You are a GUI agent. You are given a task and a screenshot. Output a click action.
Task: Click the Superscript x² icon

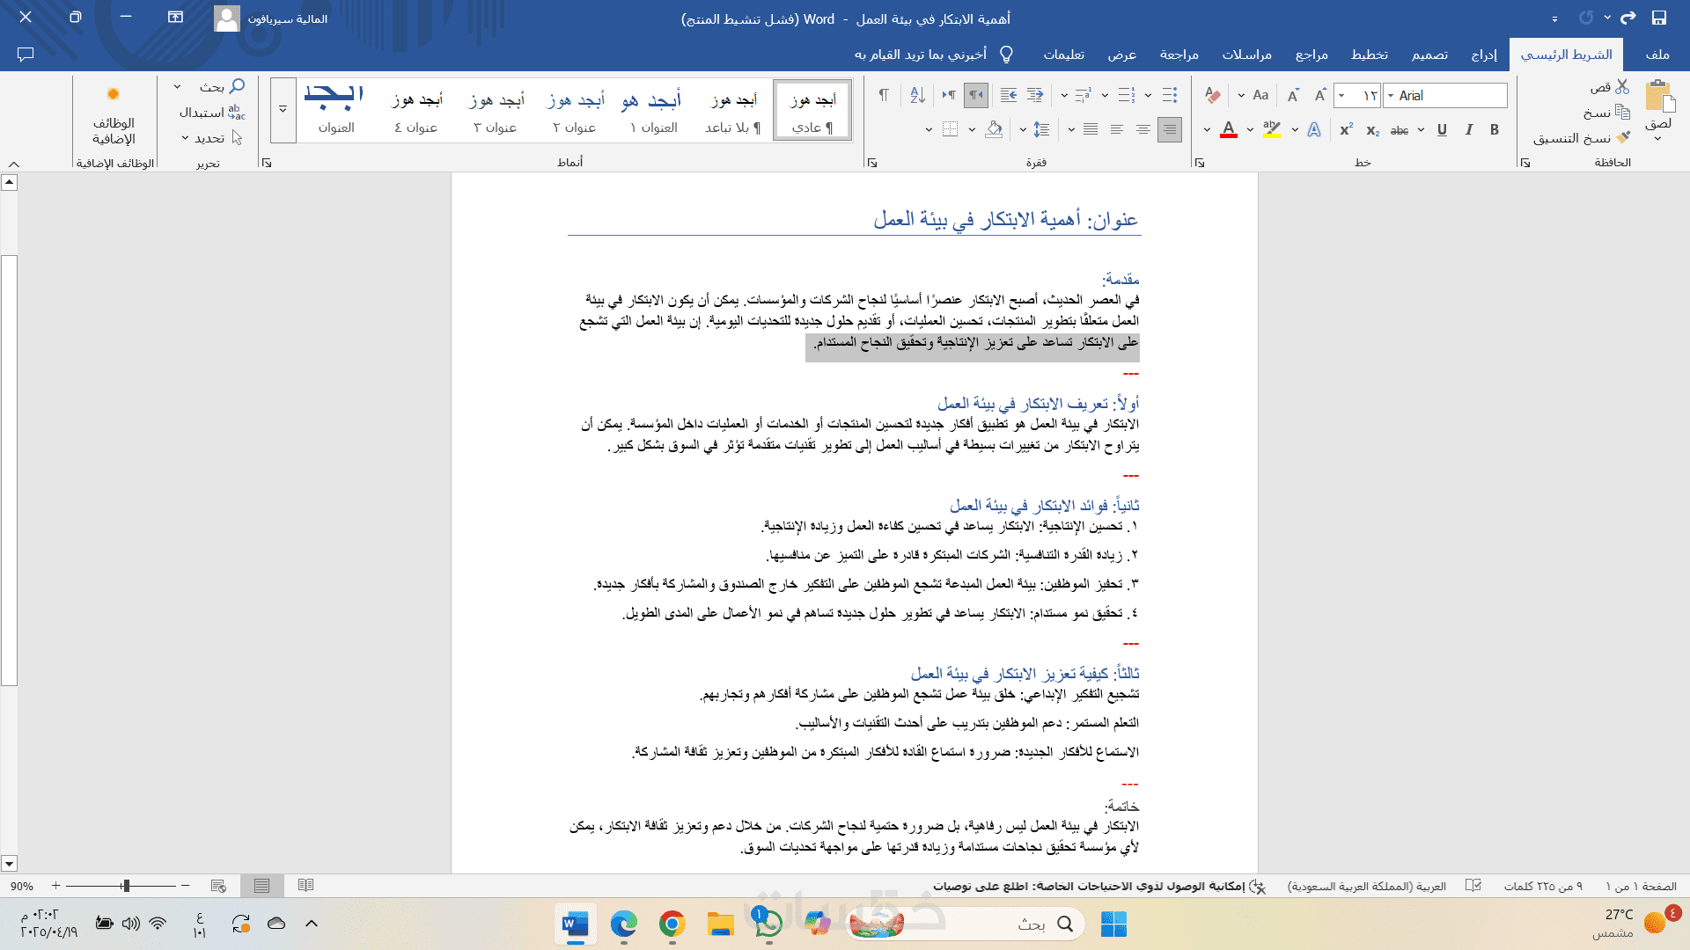click(1346, 129)
